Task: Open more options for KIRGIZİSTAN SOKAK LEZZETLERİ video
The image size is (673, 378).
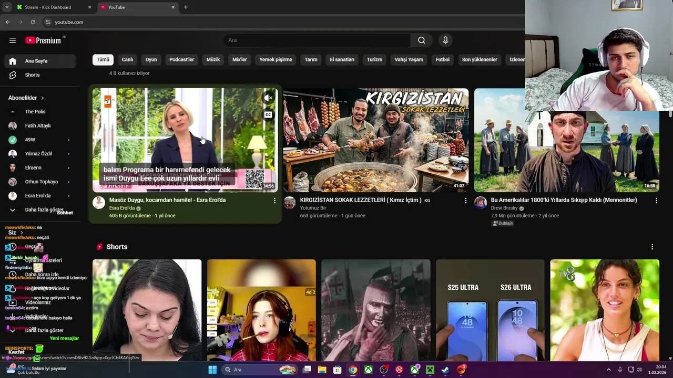Action: (x=465, y=201)
